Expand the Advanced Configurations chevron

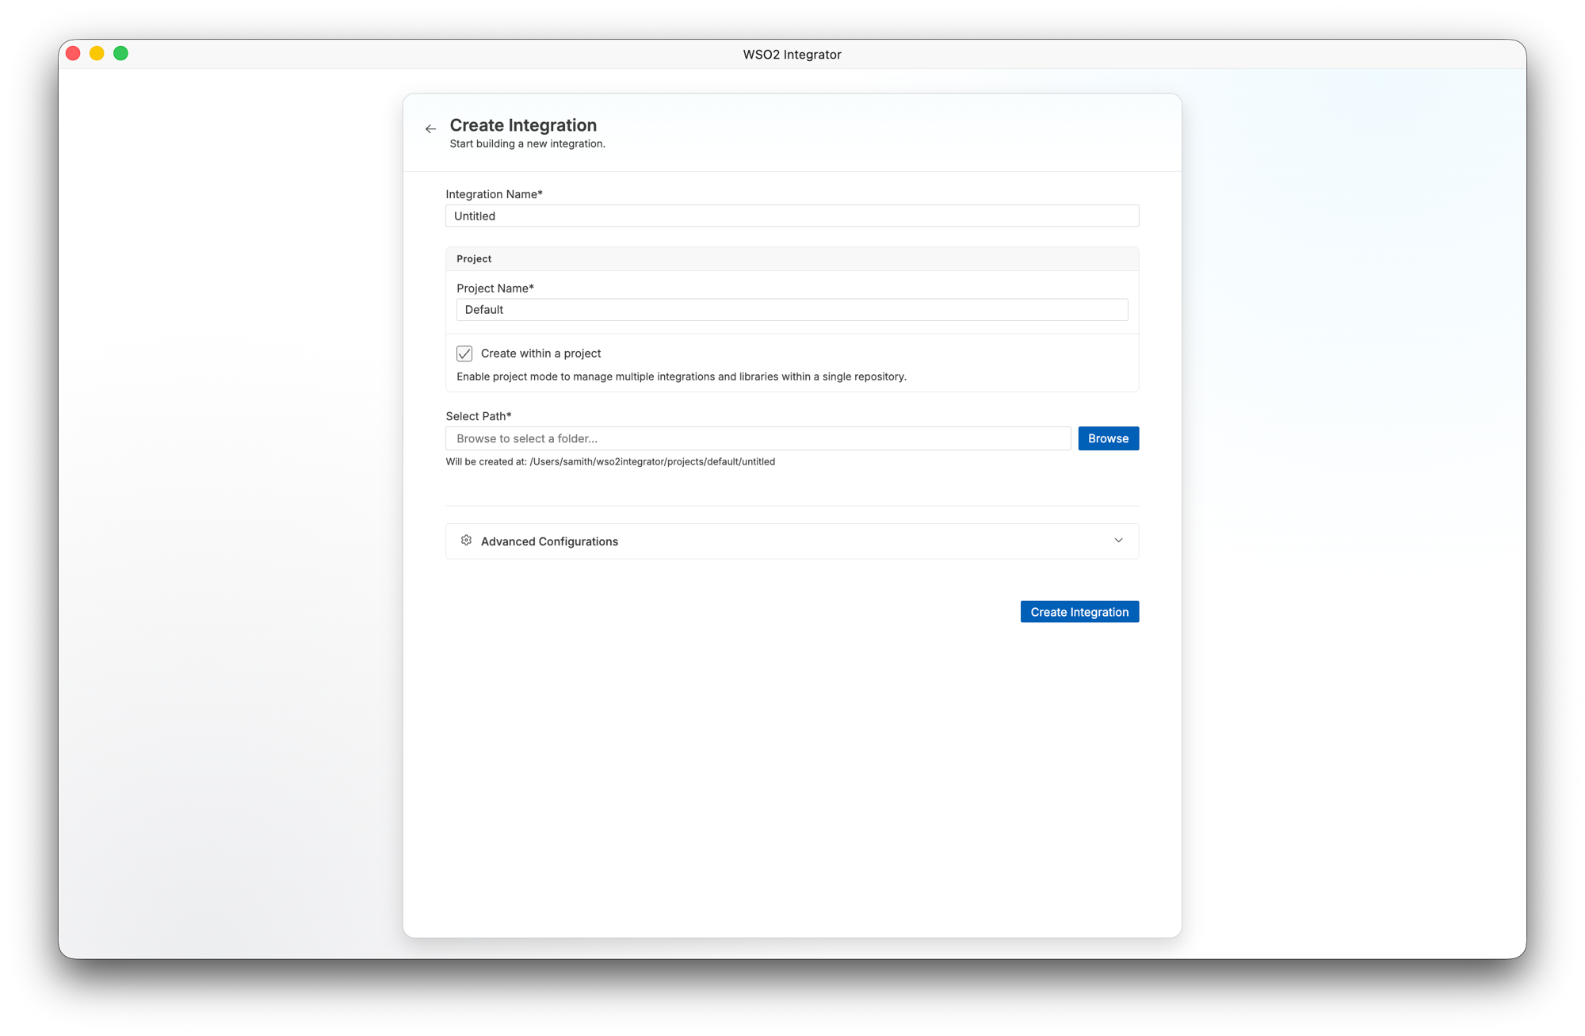(1118, 541)
